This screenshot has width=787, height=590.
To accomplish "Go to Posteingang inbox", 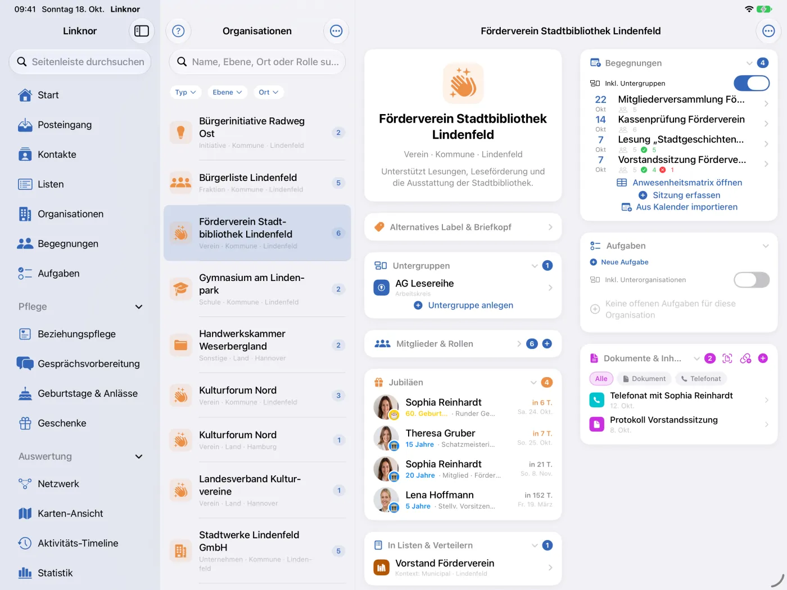I will click(x=80, y=125).
